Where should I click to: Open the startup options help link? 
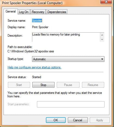pyautogui.click(x=34, y=67)
